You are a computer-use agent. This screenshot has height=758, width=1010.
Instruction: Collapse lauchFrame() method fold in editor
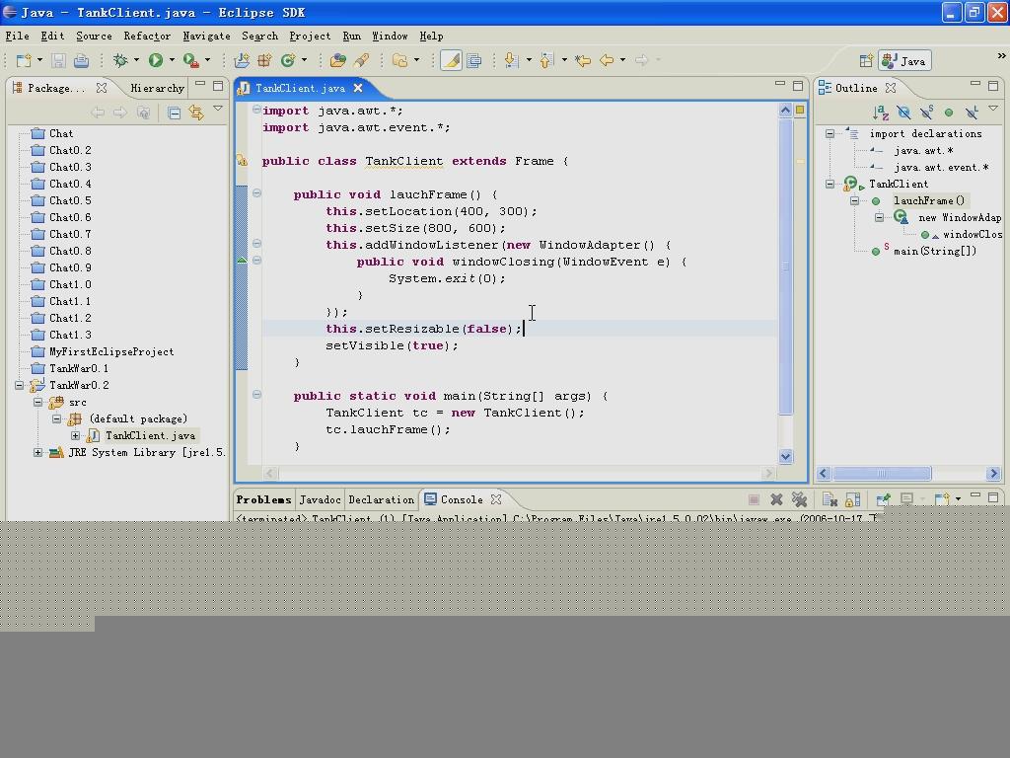point(257,193)
